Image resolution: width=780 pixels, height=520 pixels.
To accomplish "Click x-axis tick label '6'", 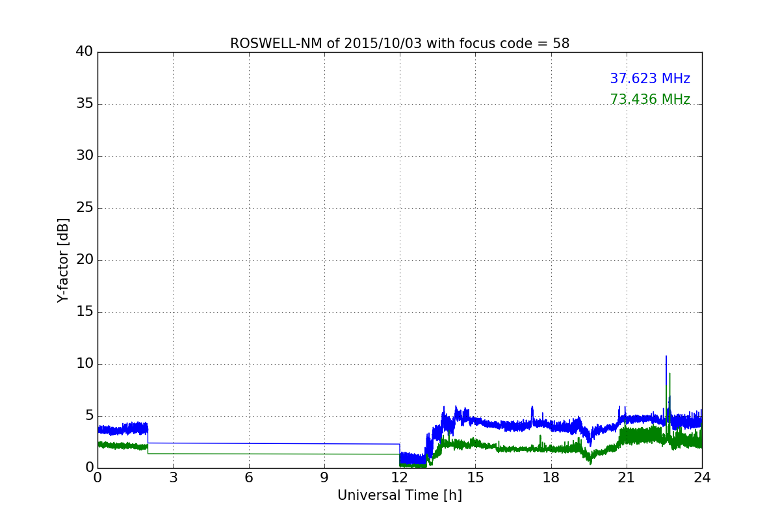I will click(x=249, y=478).
